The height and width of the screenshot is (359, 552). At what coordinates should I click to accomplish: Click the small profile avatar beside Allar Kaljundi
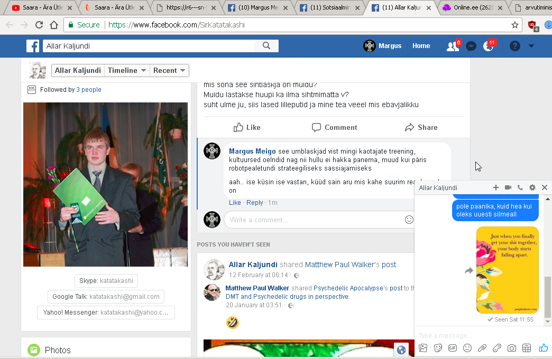(x=38, y=70)
